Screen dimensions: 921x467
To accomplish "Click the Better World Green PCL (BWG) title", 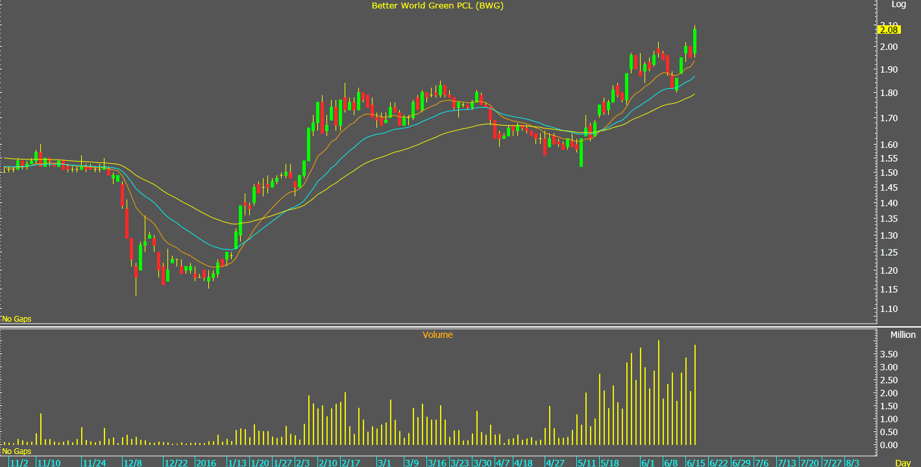I will [x=437, y=5].
